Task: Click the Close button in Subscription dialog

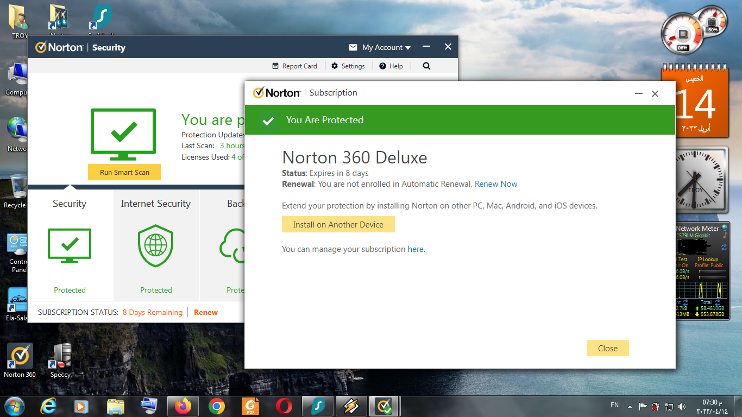Action: (x=608, y=348)
